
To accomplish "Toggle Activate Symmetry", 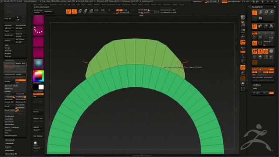I will click(x=263, y=69).
